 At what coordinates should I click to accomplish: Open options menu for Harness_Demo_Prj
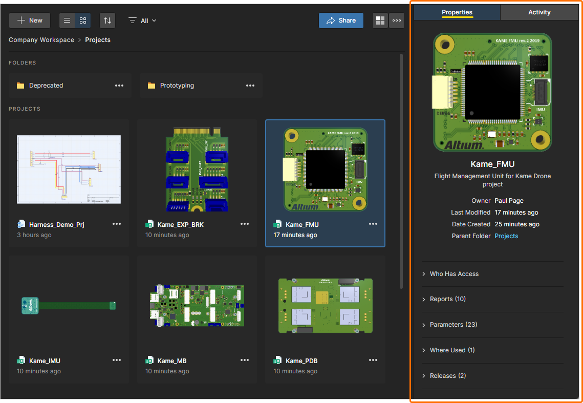click(x=117, y=224)
